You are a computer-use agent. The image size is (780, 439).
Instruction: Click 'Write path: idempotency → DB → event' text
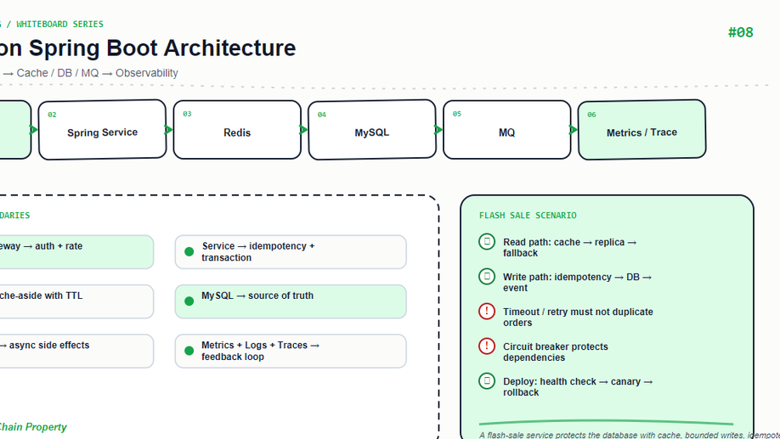[x=577, y=282]
